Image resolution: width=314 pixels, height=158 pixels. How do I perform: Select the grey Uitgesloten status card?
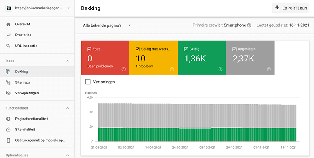[250, 58]
